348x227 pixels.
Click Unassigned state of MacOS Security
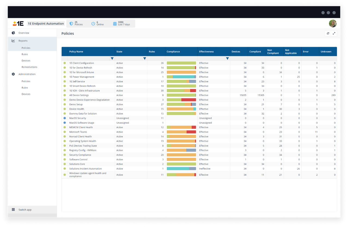click(123, 118)
